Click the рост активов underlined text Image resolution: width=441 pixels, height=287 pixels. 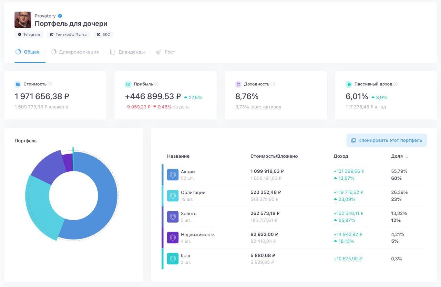(x=266, y=107)
